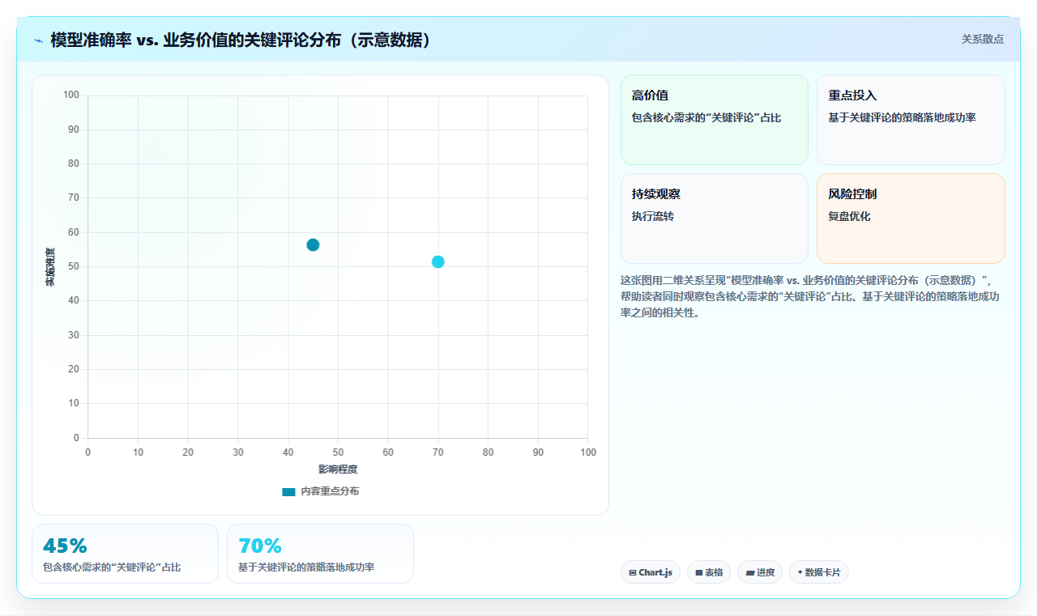This screenshot has height=616, width=1037.
Task: Click the 实施难度 y-axis title
Action: pos(50,266)
